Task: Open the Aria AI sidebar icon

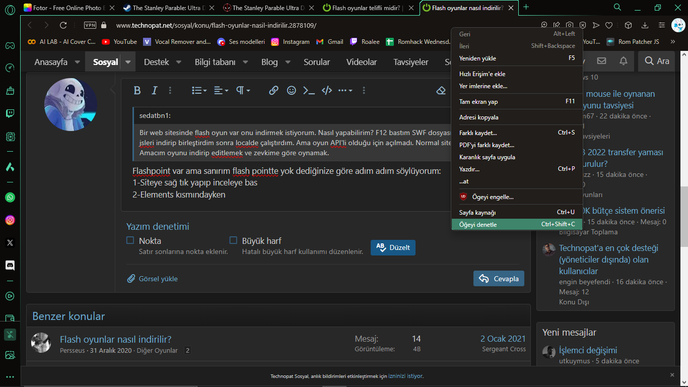Action: 10,167
